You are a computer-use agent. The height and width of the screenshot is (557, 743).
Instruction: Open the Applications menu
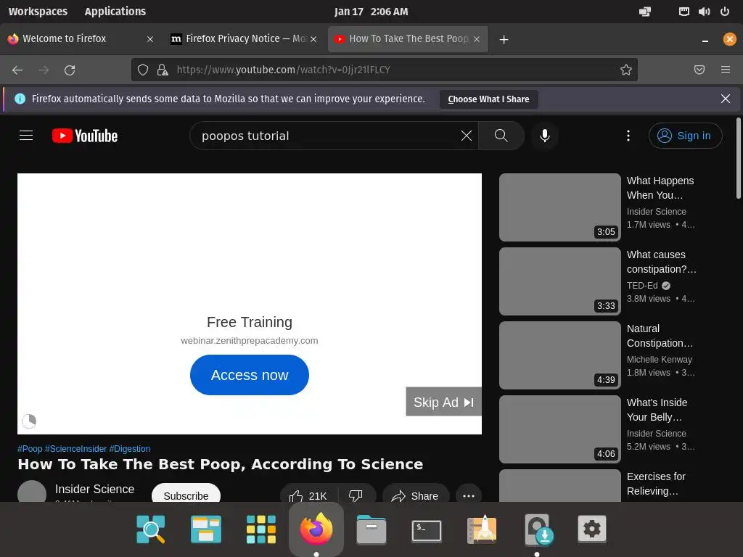click(115, 12)
